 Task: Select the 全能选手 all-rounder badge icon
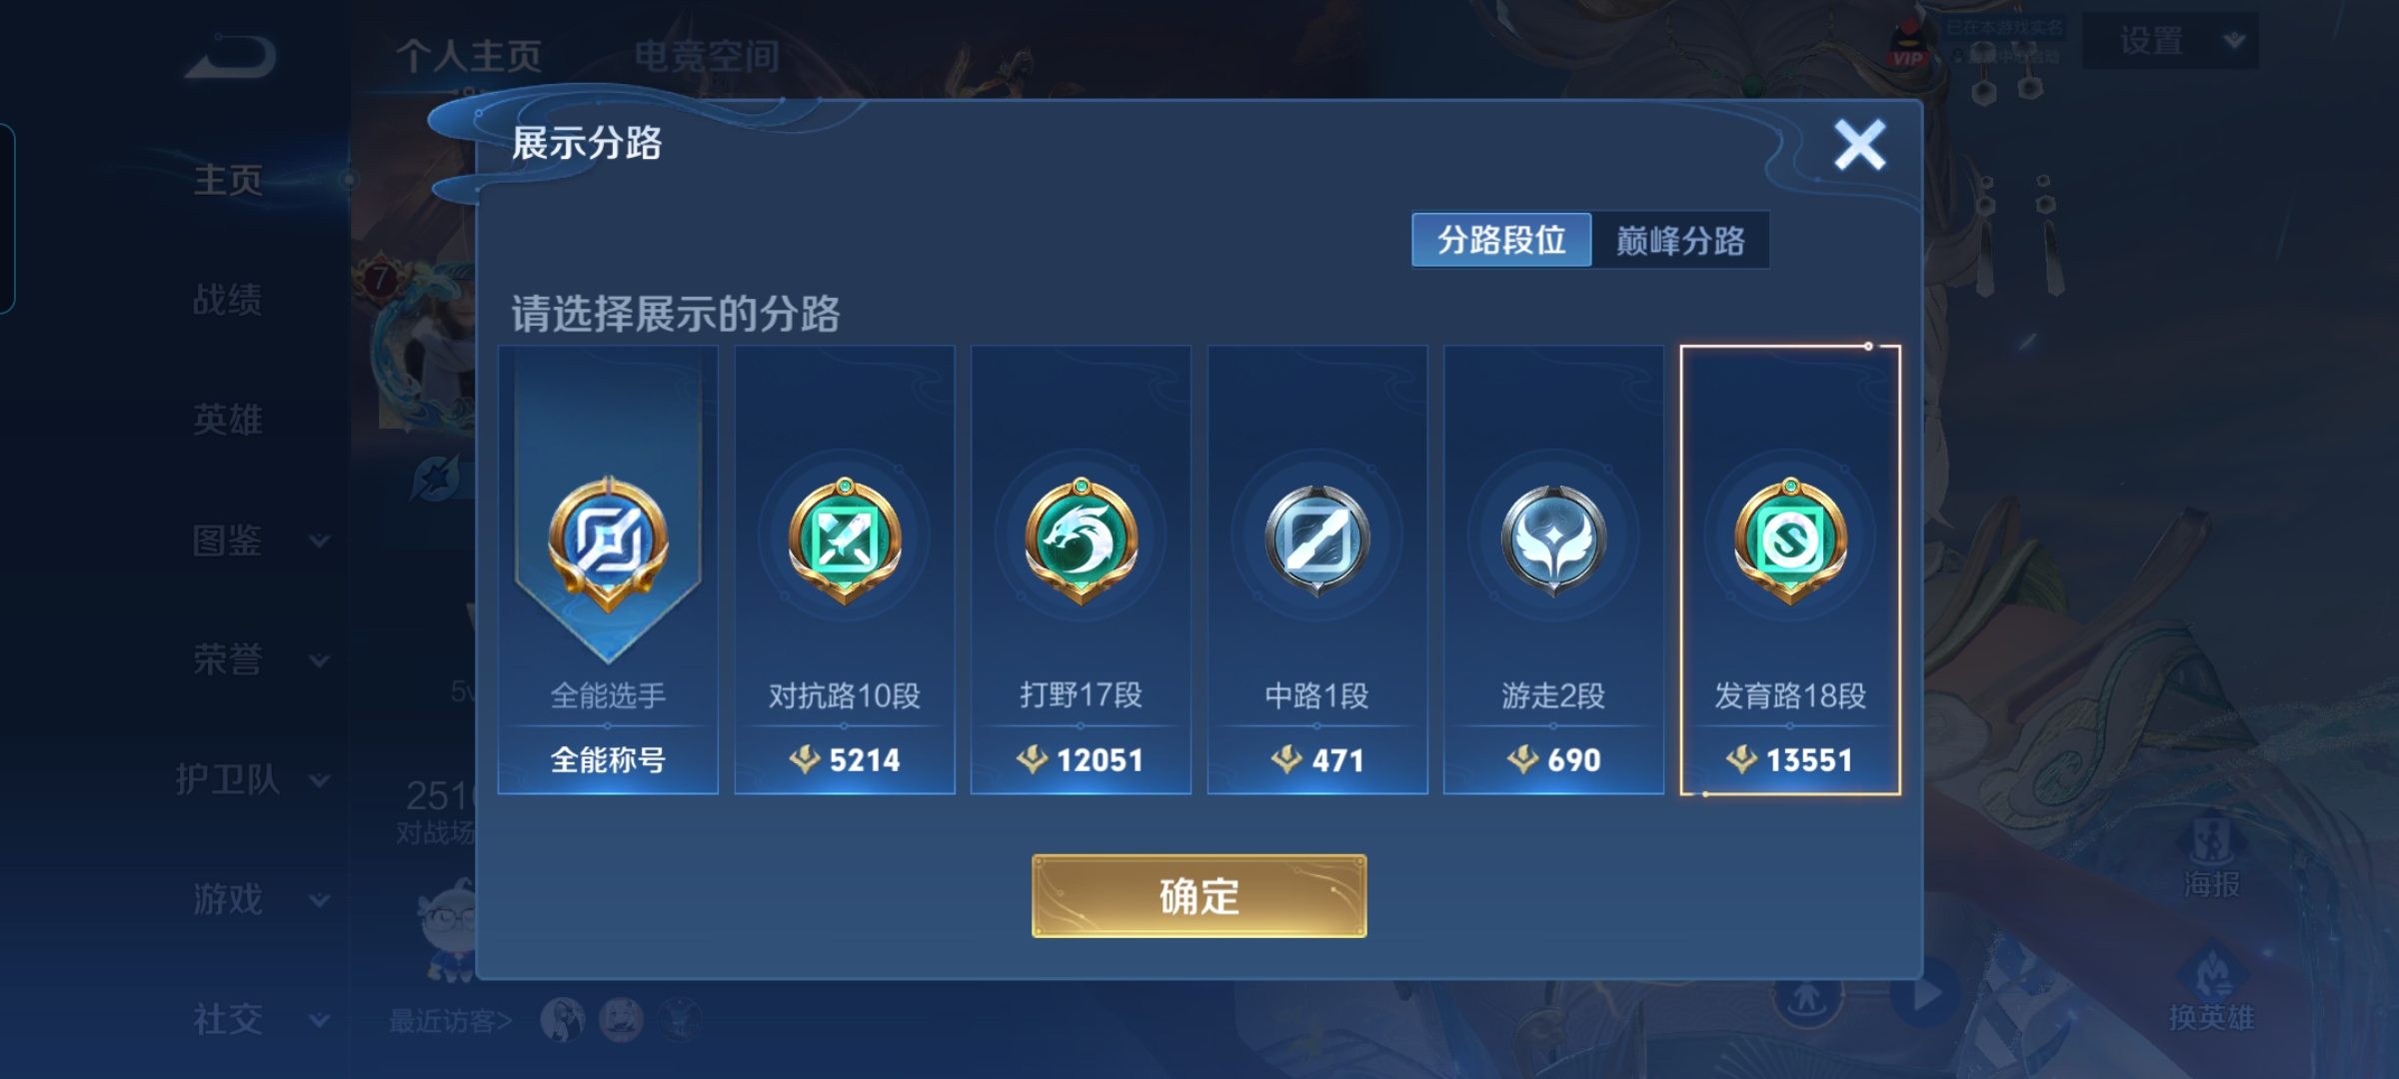click(x=608, y=542)
